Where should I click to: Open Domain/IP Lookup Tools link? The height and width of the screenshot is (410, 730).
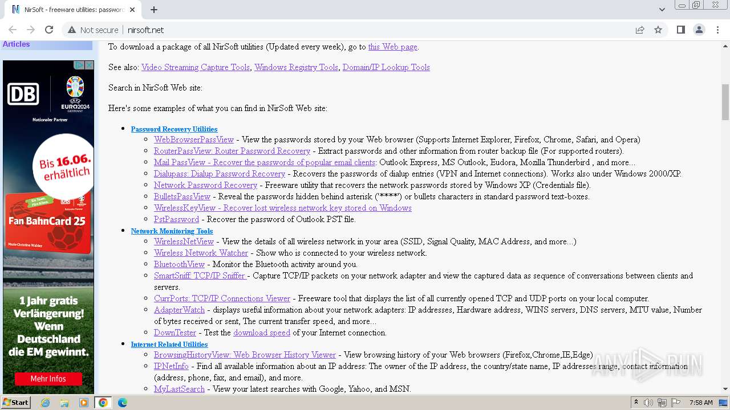(x=386, y=67)
